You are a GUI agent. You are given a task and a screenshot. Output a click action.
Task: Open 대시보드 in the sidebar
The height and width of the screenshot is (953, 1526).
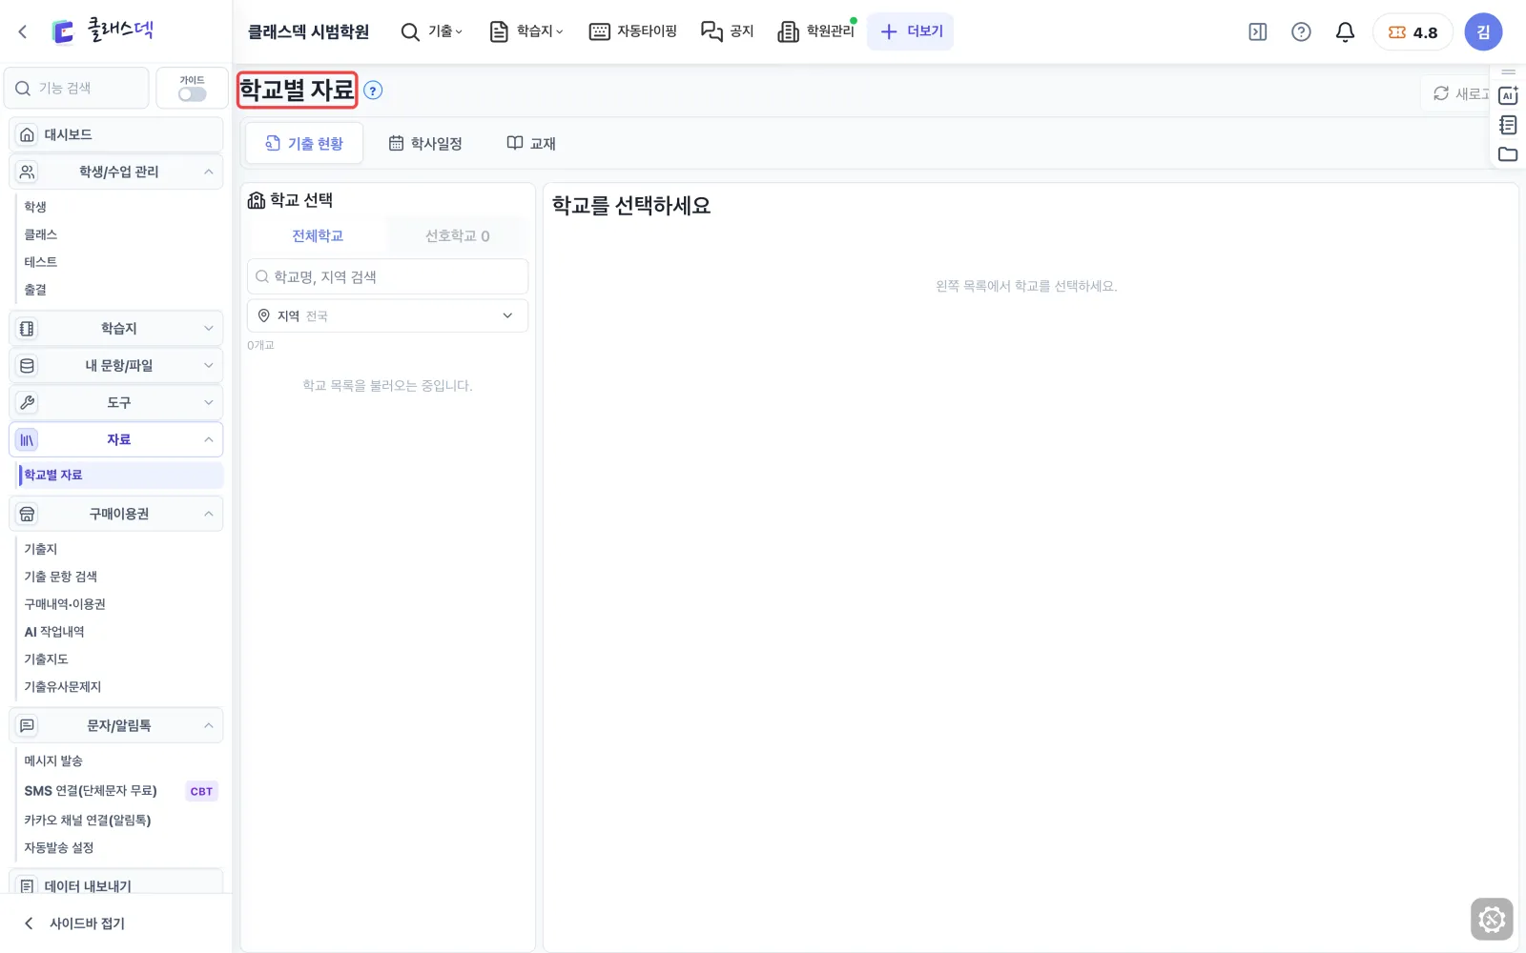[x=116, y=134]
